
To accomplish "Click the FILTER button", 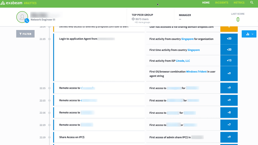I will pos(25,34).
